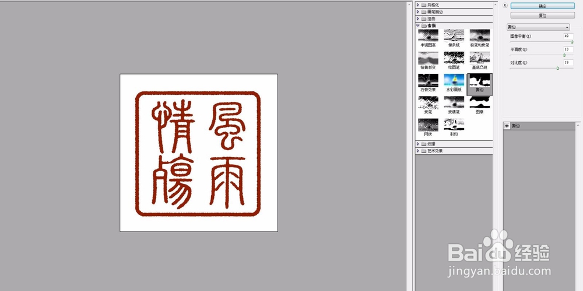Pick the 图章 filter thumbnail
Screen dimensions: 583x291
480,105
